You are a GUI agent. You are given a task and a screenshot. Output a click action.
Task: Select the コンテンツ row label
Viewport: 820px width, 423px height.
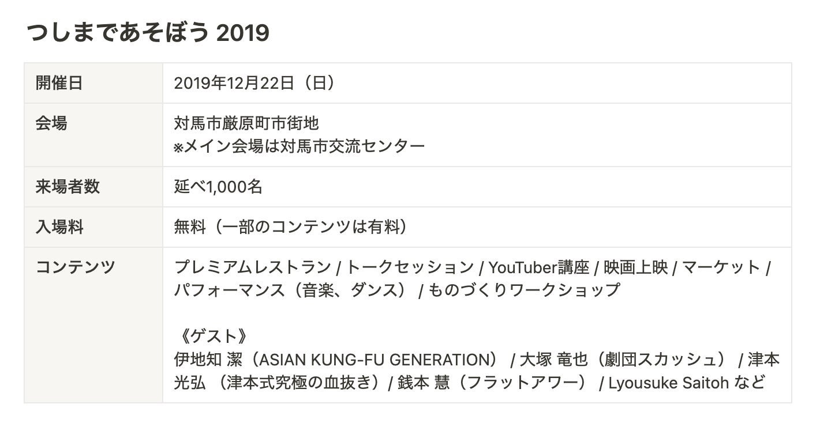pyautogui.click(x=76, y=267)
